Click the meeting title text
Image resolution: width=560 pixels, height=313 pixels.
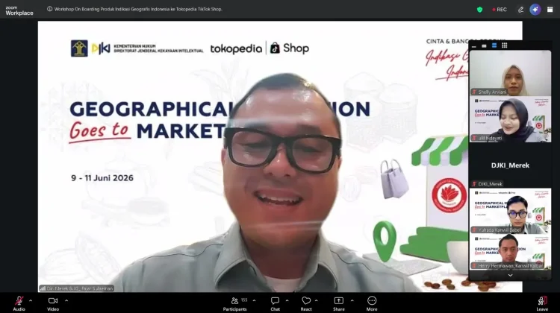(x=138, y=9)
